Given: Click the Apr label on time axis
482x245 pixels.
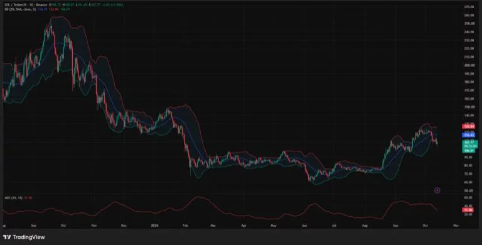Looking at the screenshot, I should [x=244, y=226].
